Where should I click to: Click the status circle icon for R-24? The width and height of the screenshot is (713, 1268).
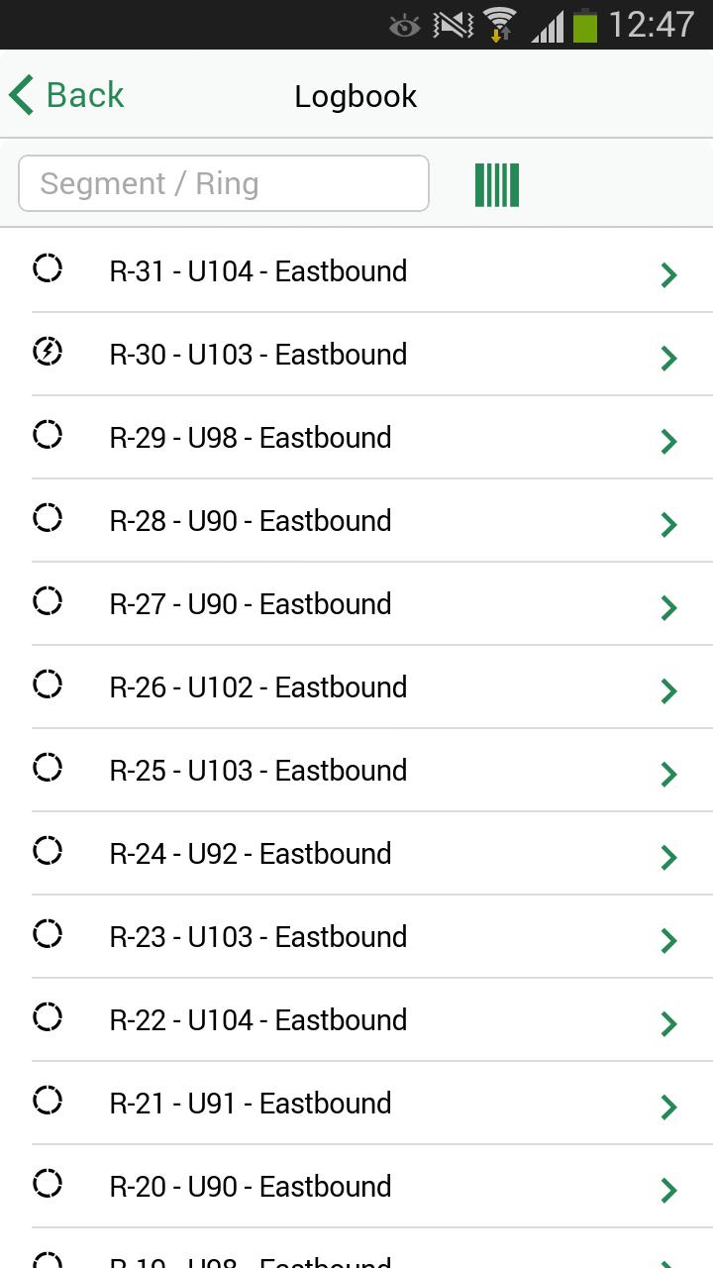pyautogui.click(x=48, y=851)
